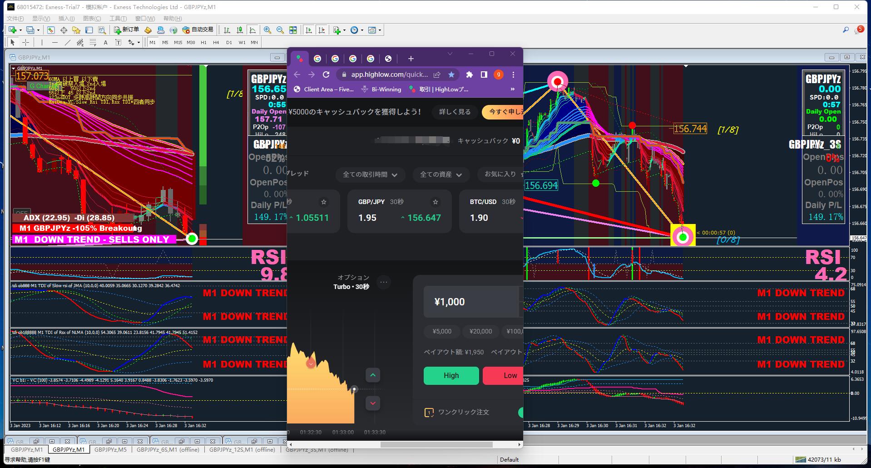871x468 pixels.
Task: Zoom in on the MetaTrader chart
Action: click(267, 30)
